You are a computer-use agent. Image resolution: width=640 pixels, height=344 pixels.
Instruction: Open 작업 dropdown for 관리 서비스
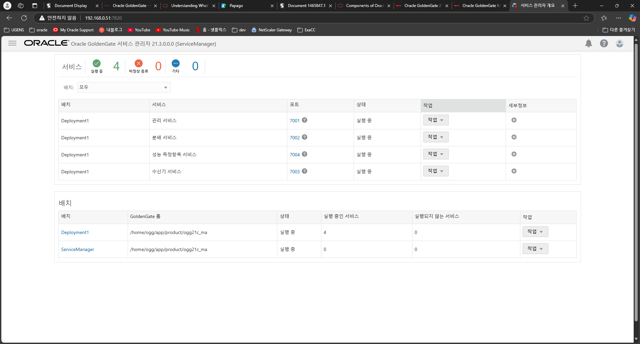436,120
